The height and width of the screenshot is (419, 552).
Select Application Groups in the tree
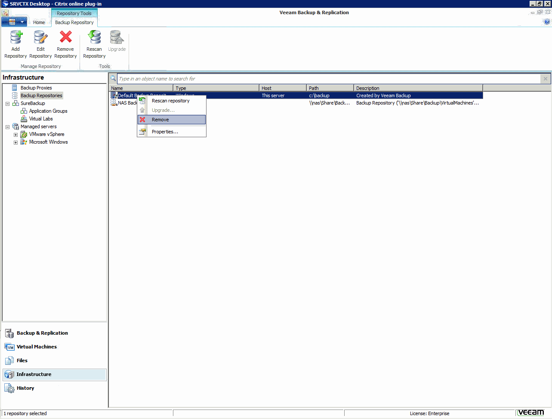pyautogui.click(x=48, y=111)
